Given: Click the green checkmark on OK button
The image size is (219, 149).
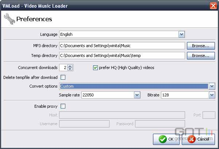Looking at the screenshot, I should tap(163, 139).
